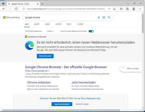Screen dimensions: 145x112
Task: Minimize the browser window
Action: (128, 3)
